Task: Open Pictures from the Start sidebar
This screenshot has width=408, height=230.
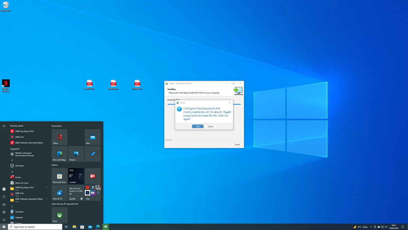Action: (4, 204)
